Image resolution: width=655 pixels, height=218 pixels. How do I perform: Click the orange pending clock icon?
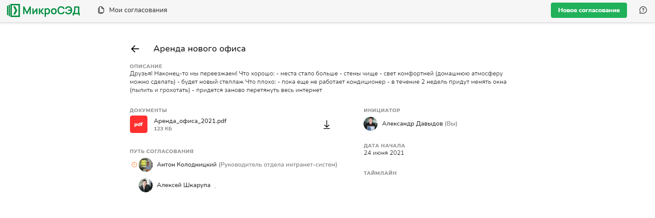134,165
